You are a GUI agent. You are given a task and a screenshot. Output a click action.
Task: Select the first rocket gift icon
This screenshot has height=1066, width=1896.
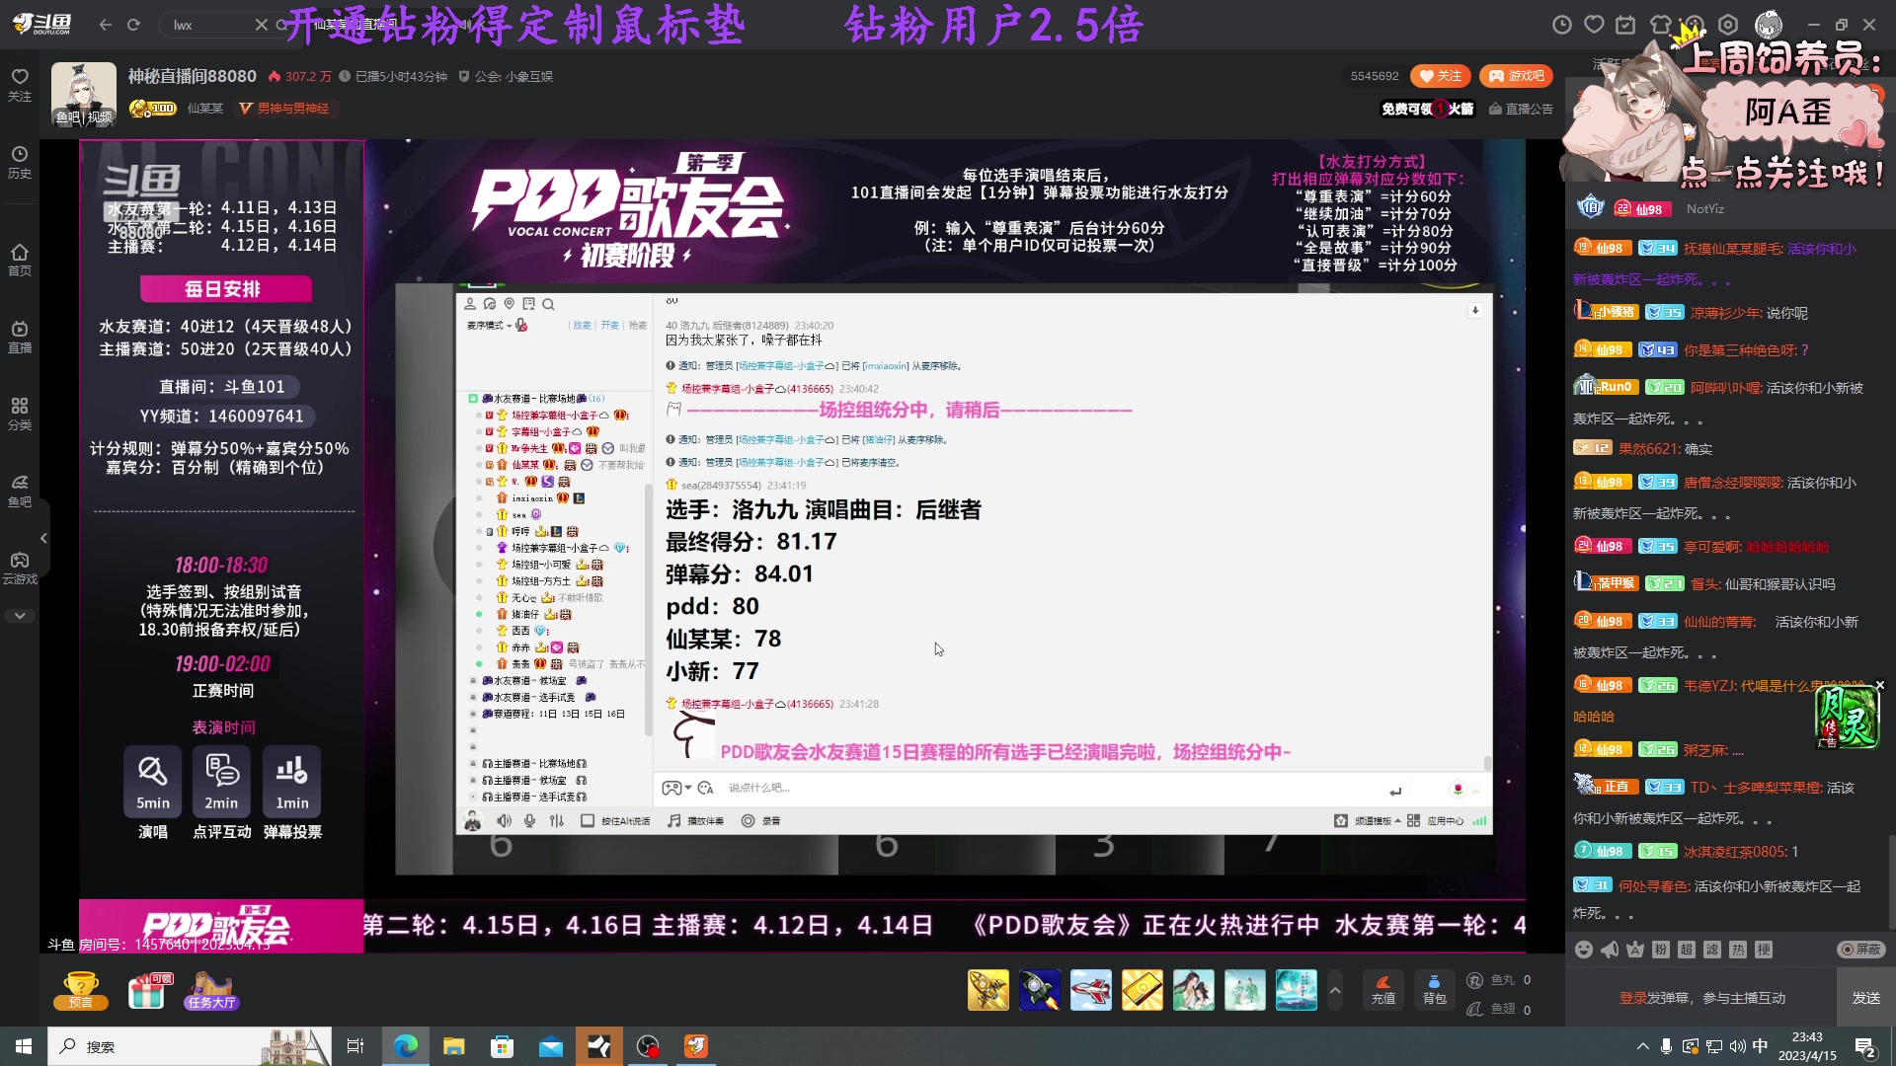(988, 990)
